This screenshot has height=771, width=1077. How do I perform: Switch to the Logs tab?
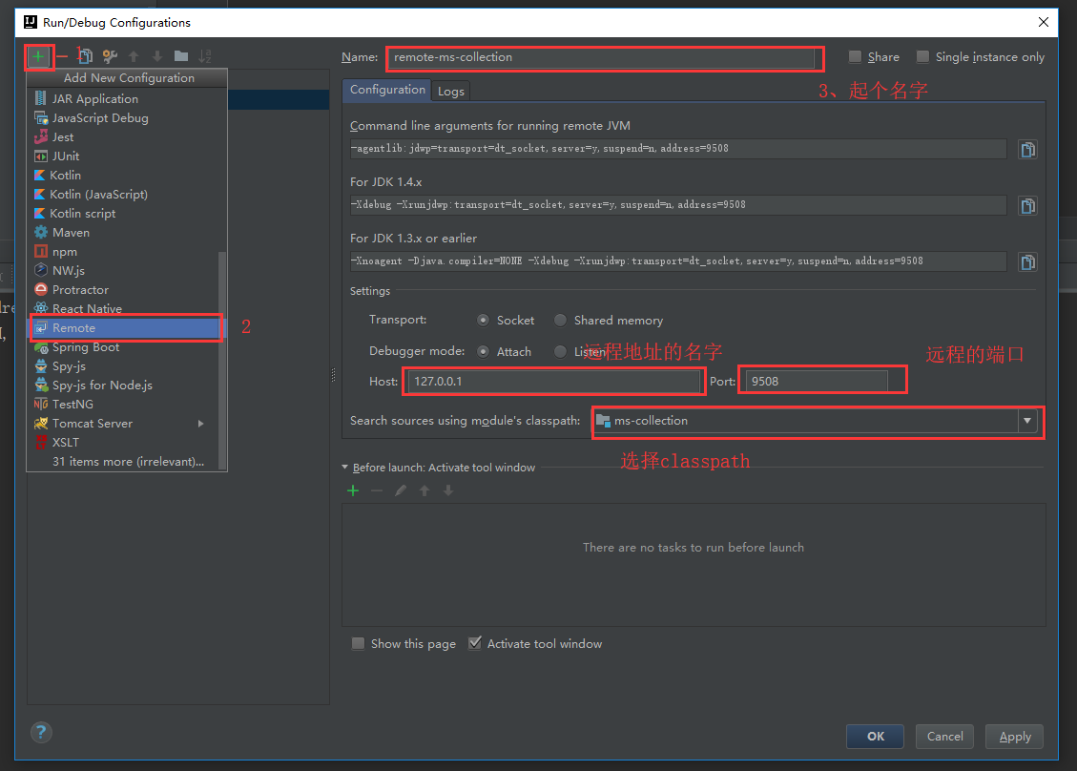click(x=450, y=91)
